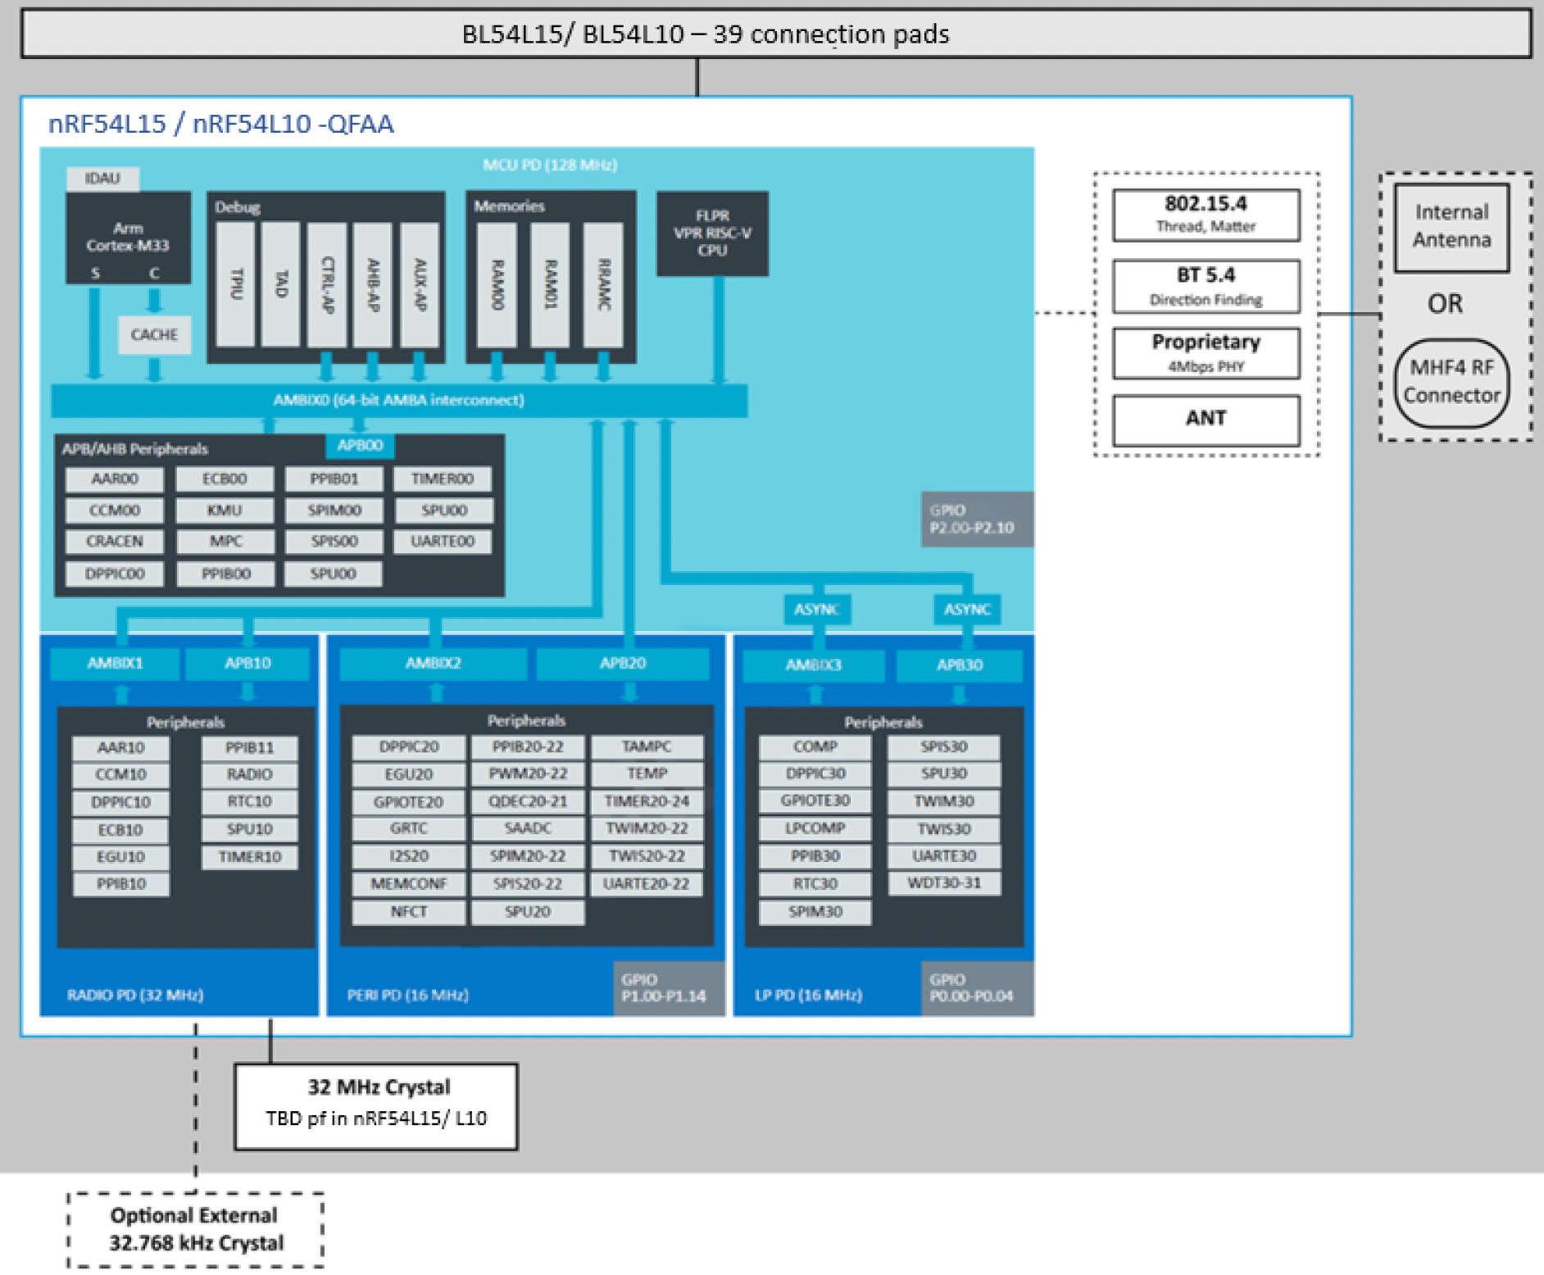Click the Internal Antenna box
Screen dimensions: 1544x1275
coord(1451,226)
